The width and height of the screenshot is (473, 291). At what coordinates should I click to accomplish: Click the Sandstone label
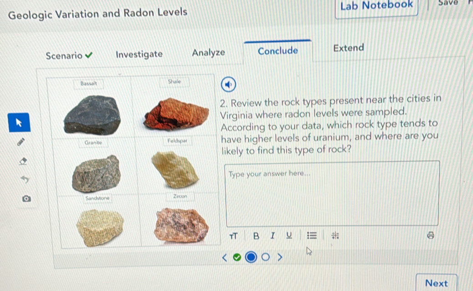(x=98, y=198)
